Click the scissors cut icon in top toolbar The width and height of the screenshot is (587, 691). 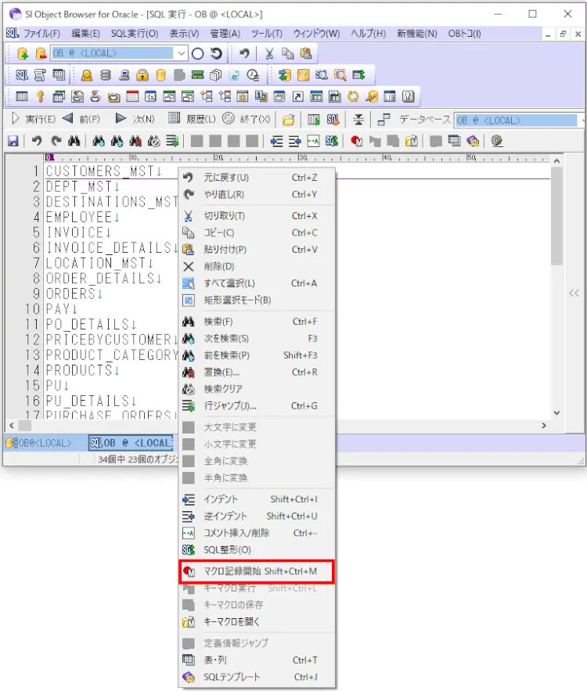tap(269, 54)
